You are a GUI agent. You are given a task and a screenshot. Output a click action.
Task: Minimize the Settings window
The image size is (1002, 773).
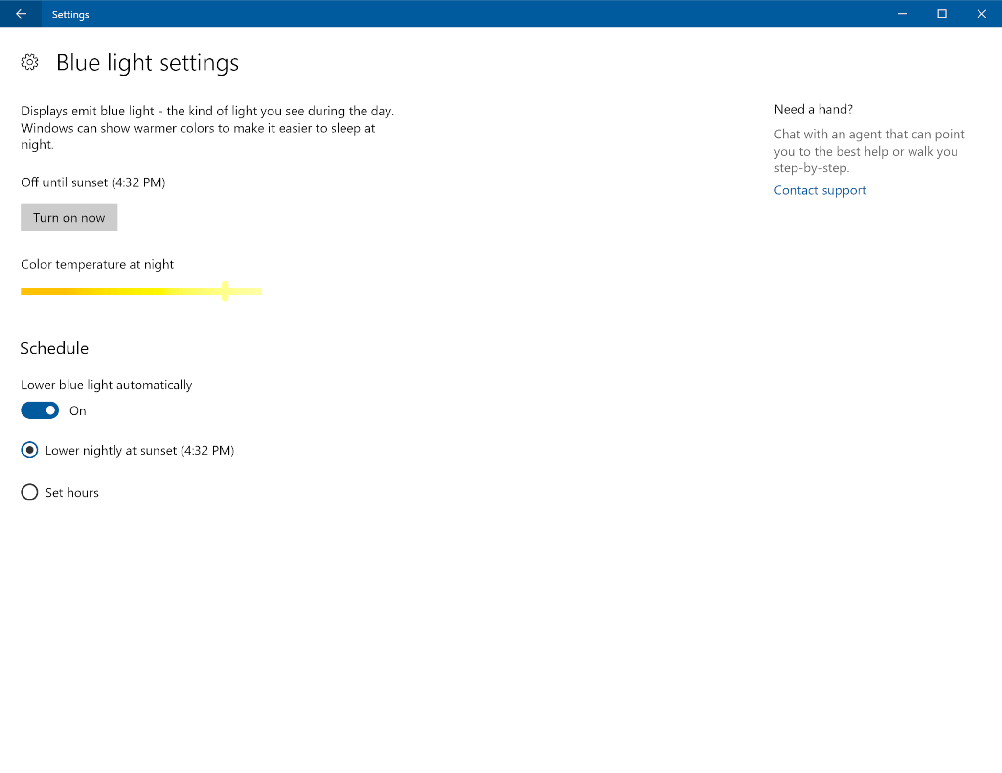(902, 14)
